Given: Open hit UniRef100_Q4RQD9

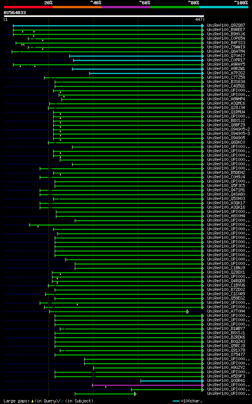Looking at the screenshot, I should tap(226, 281).
